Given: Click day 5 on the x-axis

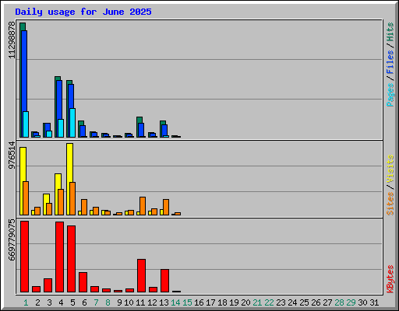Looking at the screenshot, I should (72, 302).
